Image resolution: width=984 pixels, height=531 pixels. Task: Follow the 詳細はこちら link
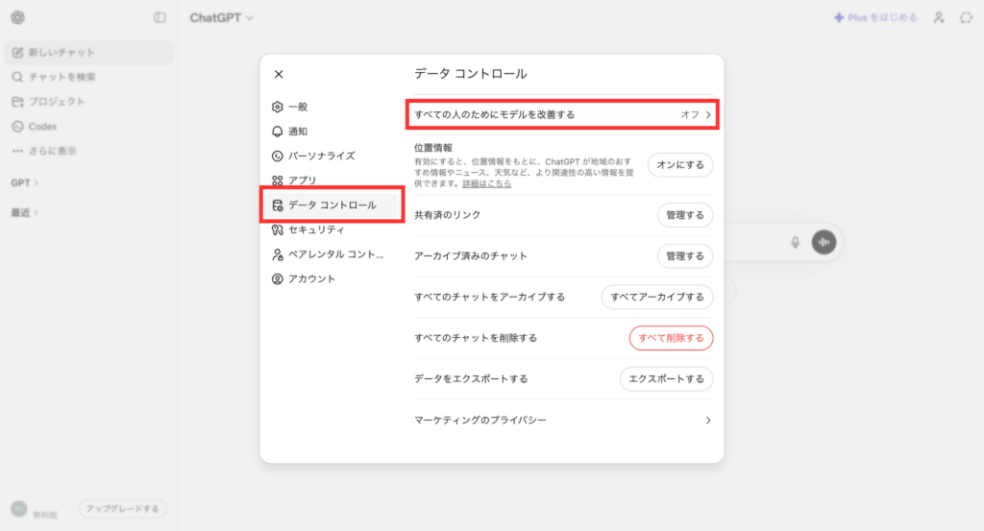coord(486,183)
